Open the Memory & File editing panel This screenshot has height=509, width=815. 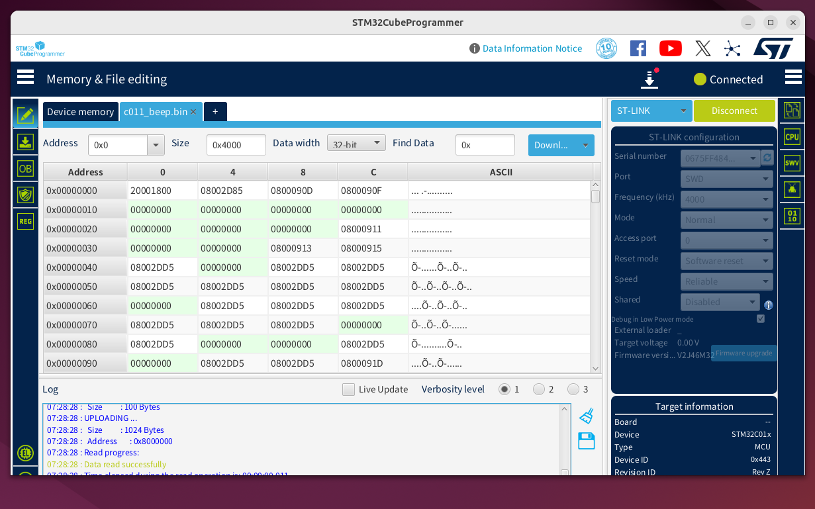[25, 115]
